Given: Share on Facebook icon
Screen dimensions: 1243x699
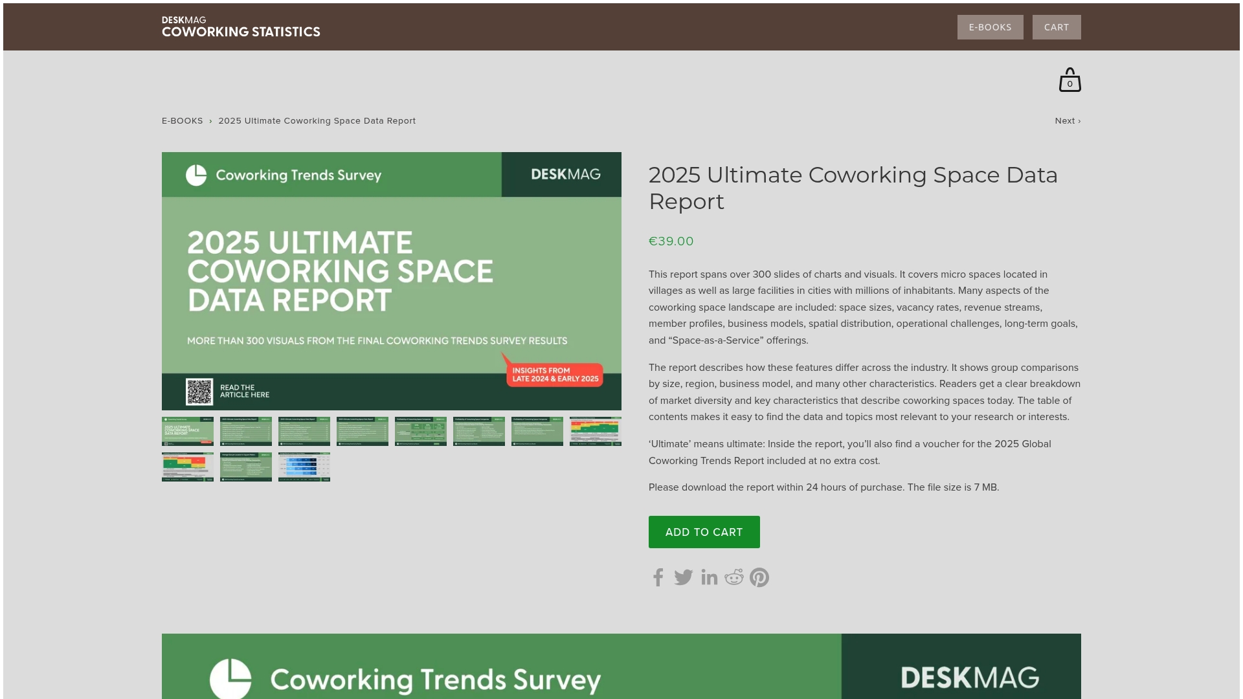Looking at the screenshot, I should point(658,577).
